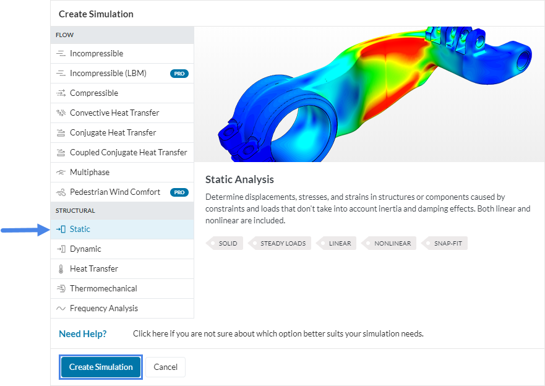Screen dimensions: 545x386
Task: Click the Convective Heat Transfer icon
Action: (61, 113)
